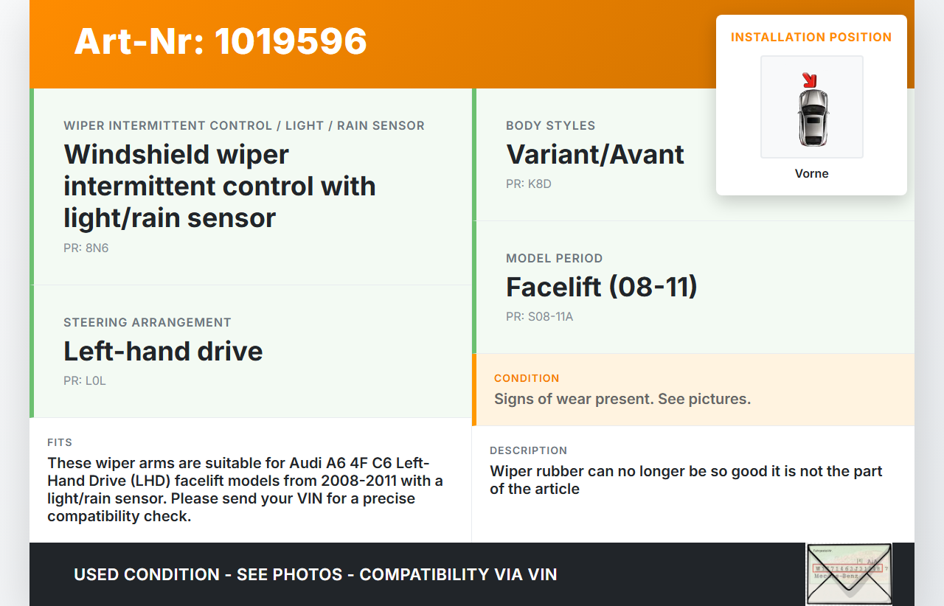Viewport: 944px width, 606px height.
Task: Click the PR: K8D code
Action: 528,184
